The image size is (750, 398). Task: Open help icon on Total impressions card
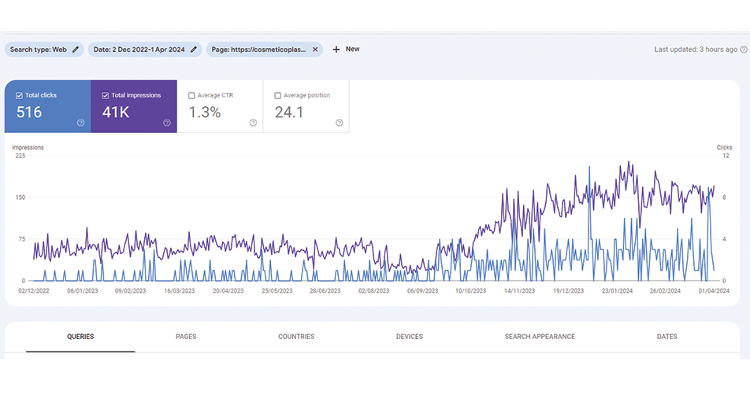[167, 123]
